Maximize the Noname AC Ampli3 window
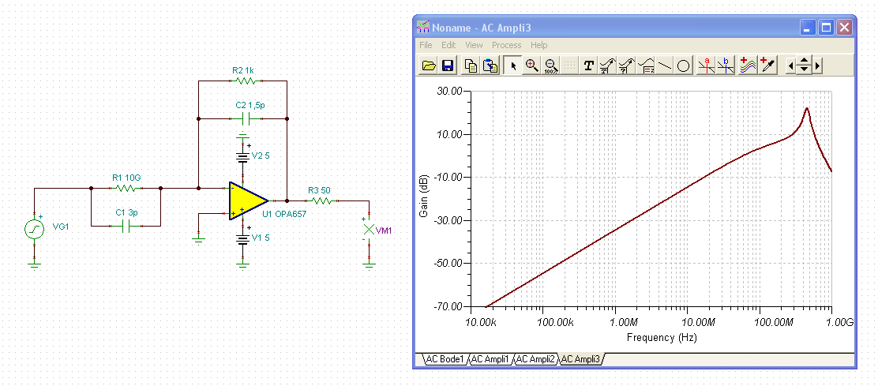 click(x=827, y=28)
